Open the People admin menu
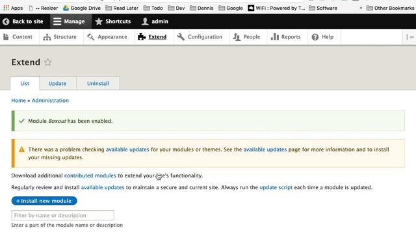Screen dimensions: 416x234 [x=247, y=37]
